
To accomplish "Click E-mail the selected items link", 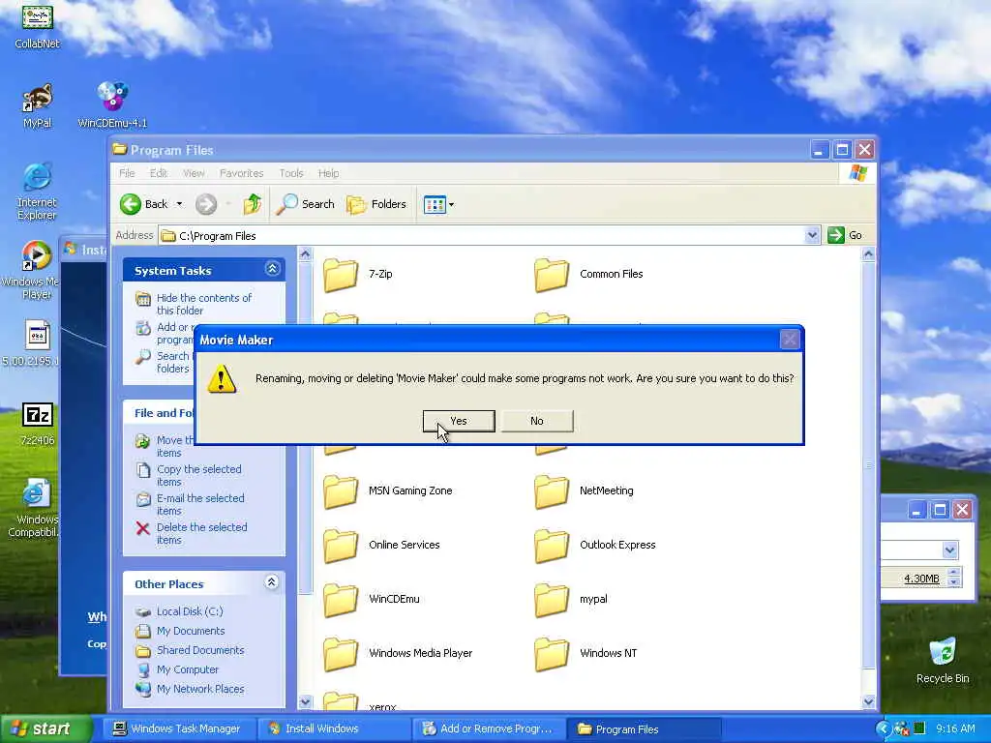I will coord(199,504).
